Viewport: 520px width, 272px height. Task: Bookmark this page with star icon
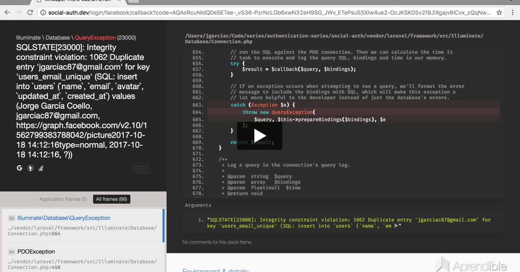499,13
